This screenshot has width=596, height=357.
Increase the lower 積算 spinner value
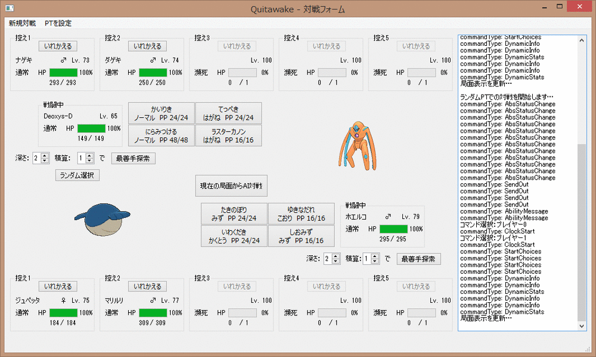coord(375,256)
